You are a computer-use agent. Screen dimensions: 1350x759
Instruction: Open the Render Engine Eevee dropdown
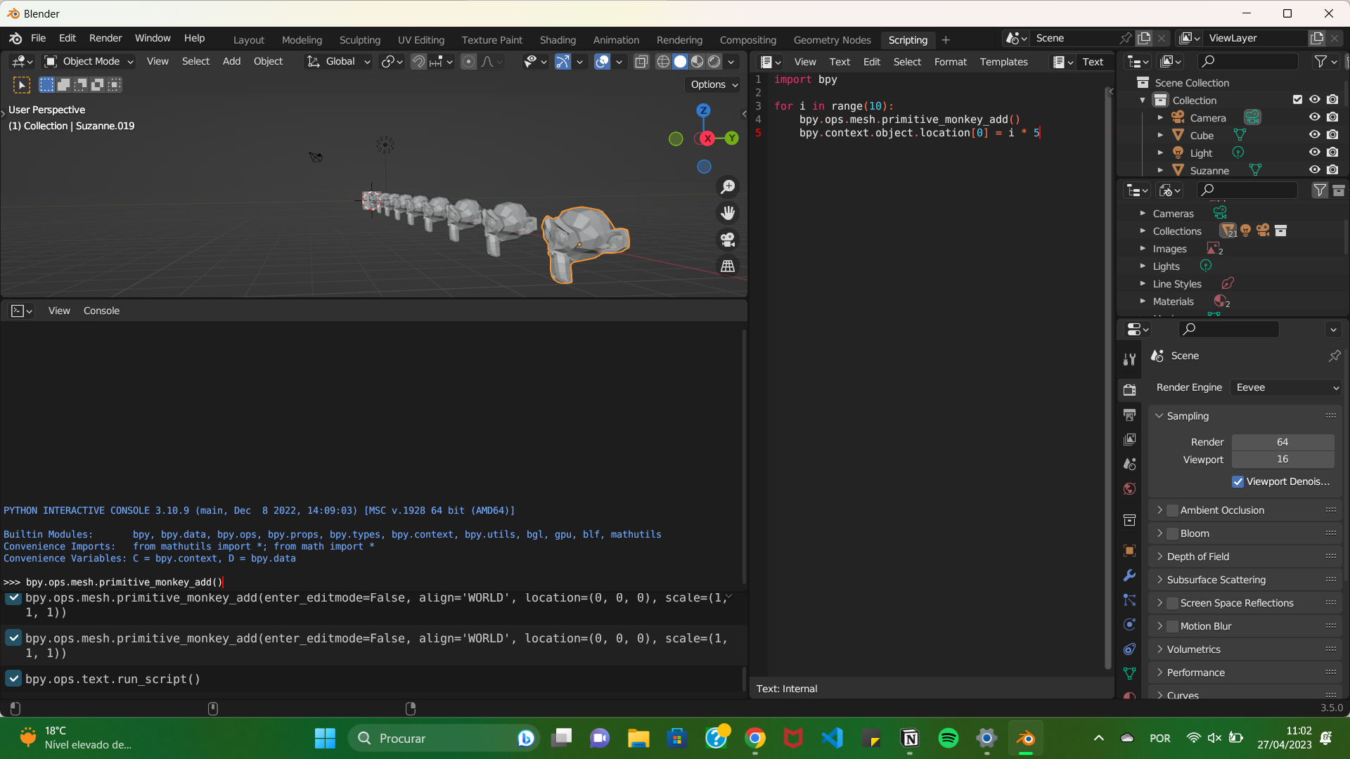(x=1287, y=387)
